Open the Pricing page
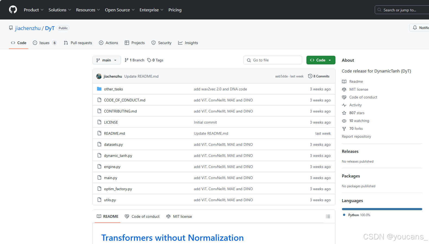Viewport: 429px width, 244px height. click(x=175, y=10)
